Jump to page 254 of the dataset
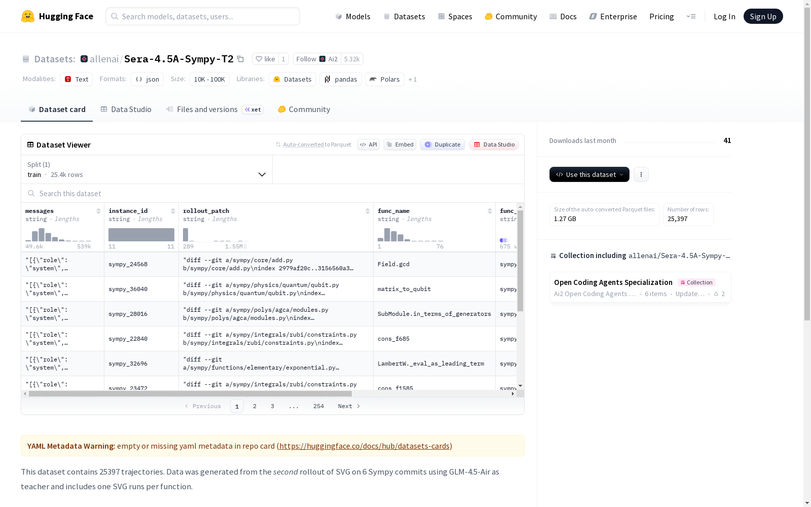 (x=318, y=406)
